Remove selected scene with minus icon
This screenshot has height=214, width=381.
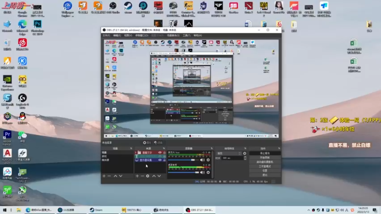[109, 176]
